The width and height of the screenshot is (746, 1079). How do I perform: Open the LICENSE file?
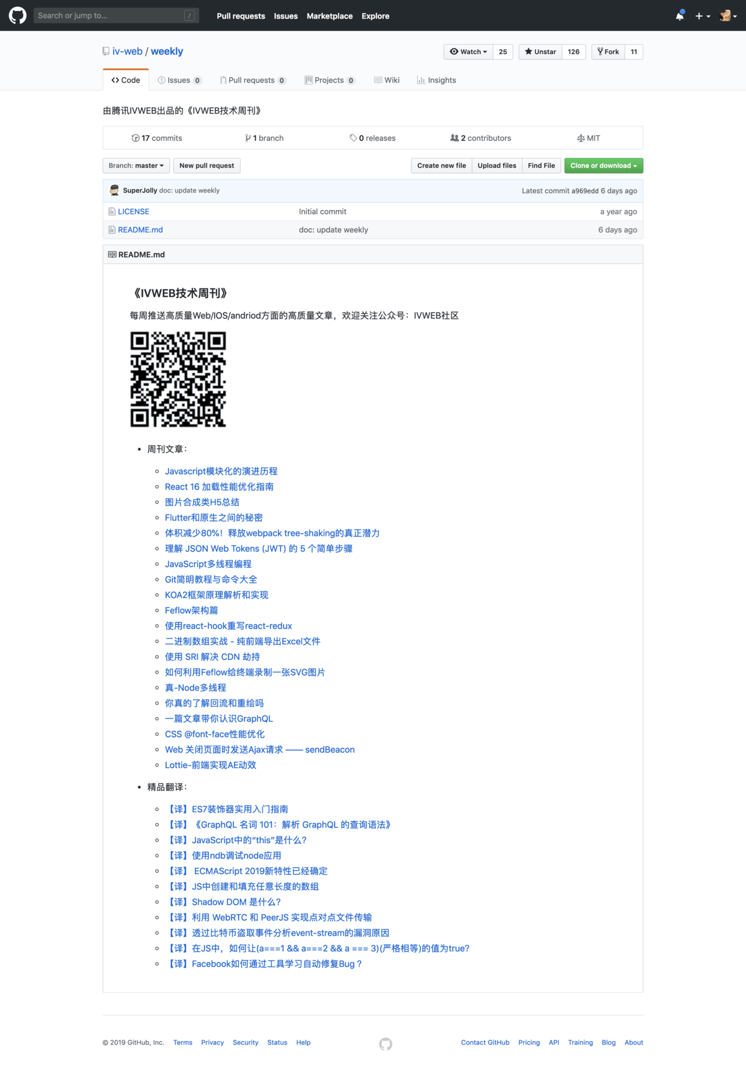point(134,212)
